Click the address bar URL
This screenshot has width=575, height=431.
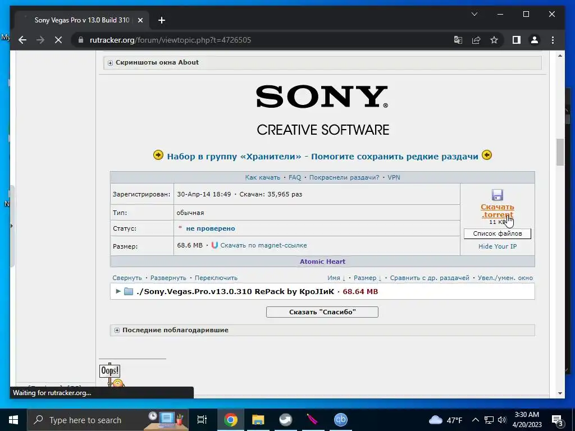click(170, 40)
